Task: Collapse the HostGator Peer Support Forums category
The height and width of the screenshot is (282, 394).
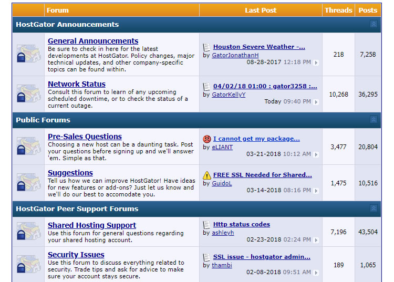Action: 374,208
